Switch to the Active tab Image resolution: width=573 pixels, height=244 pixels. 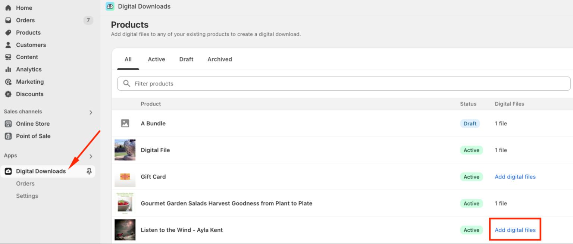156,59
